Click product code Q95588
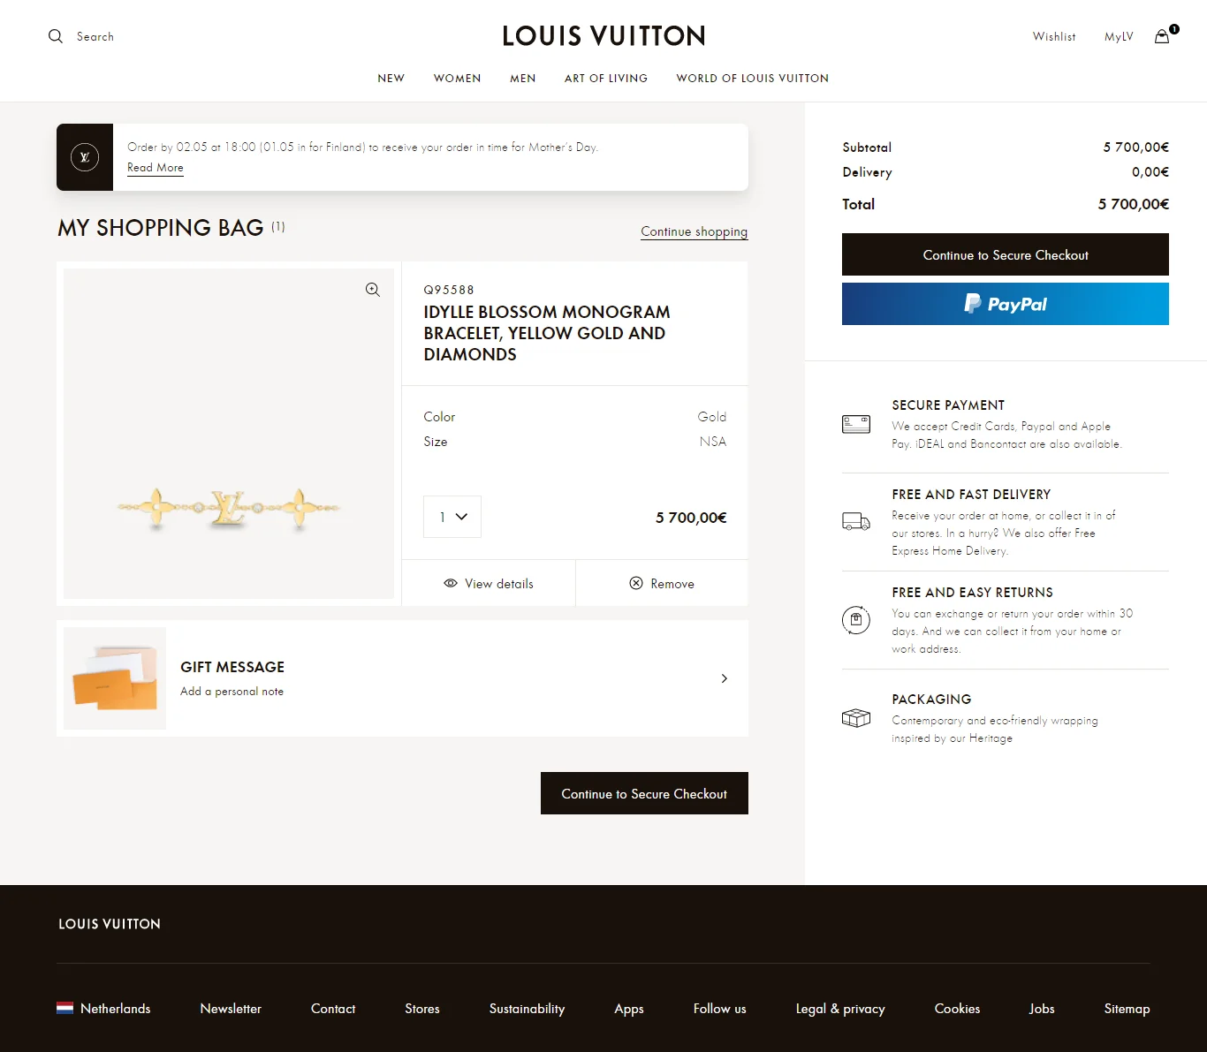The height and width of the screenshot is (1052, 1207). click(x=449, y=290)
